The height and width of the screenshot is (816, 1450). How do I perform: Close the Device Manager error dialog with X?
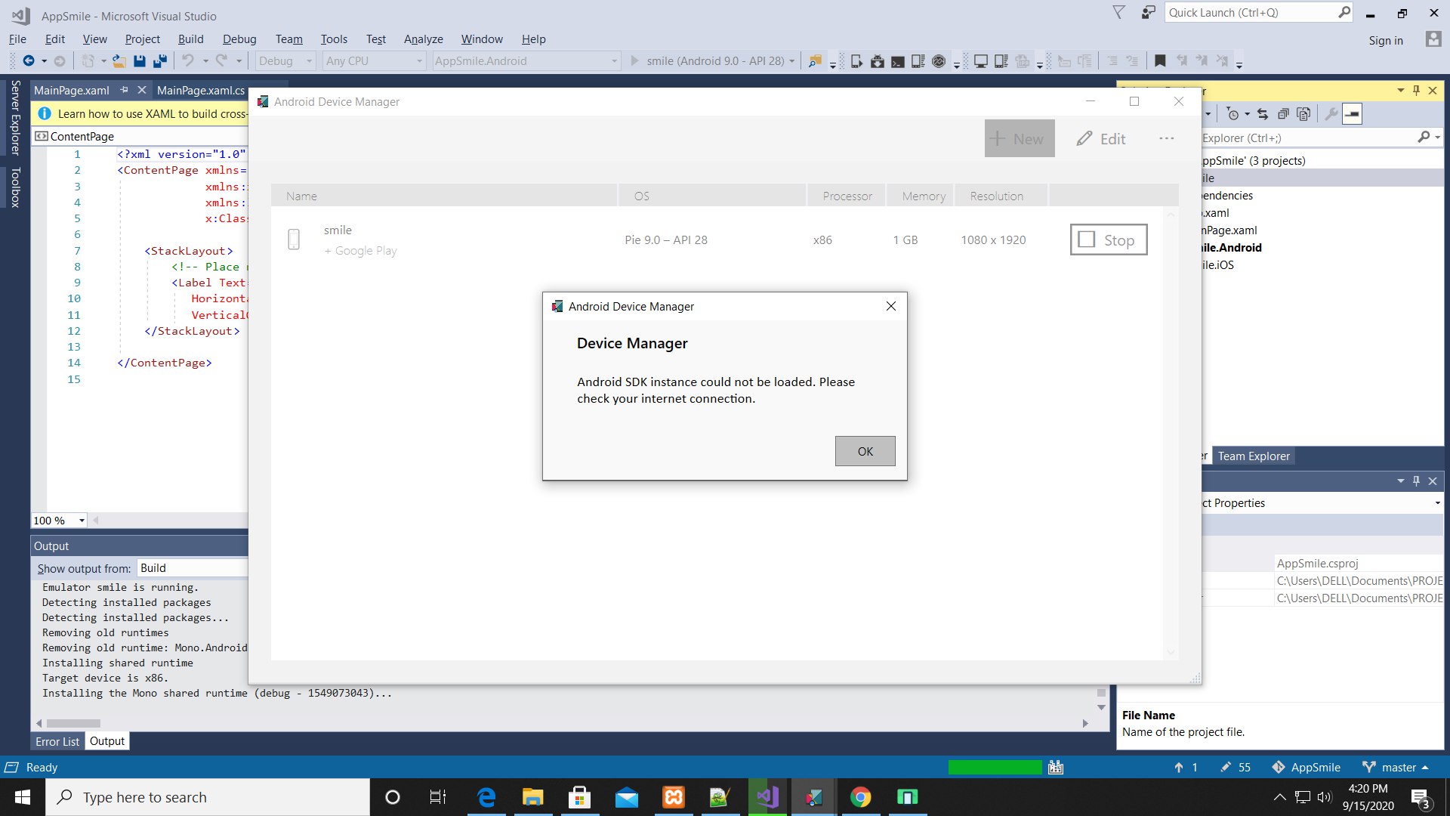point(891,306)
